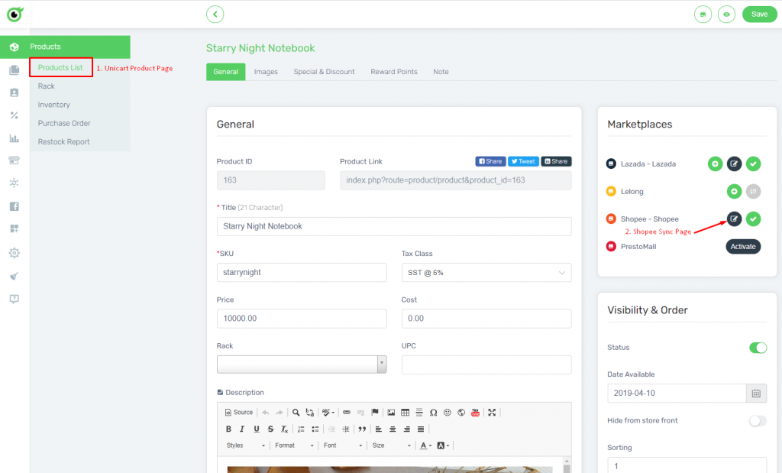This screenshot has width=782, height=473.
Task: Click the back arrow circle button
Action: (215, 14)
